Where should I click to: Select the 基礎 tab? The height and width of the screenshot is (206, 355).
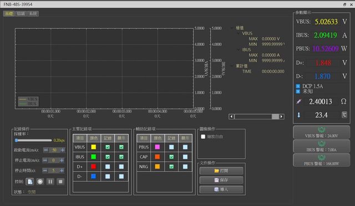coord(9,14)
